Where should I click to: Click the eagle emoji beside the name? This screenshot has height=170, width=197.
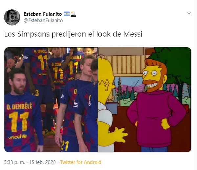pos(73,14)
